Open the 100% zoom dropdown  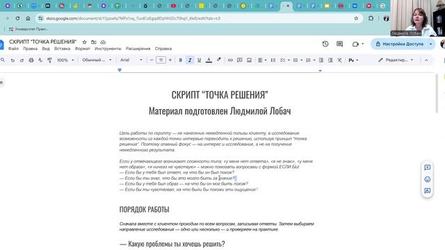point(65,60)
